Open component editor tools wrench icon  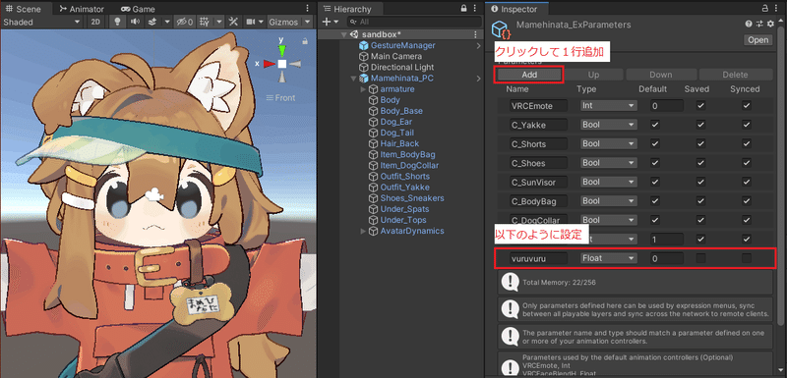tap(233, 22)
